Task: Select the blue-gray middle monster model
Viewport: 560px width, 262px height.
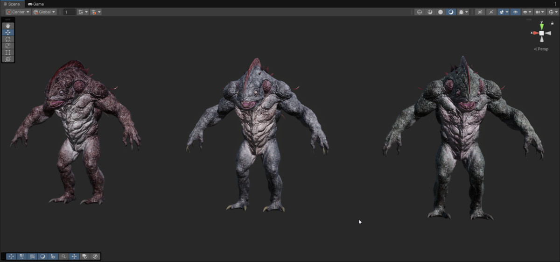Action: [257, 135]
